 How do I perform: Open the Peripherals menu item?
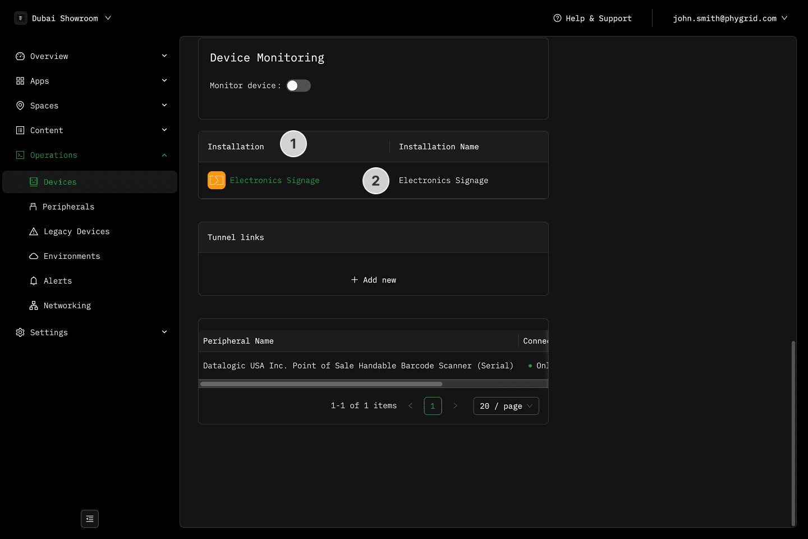90,207
